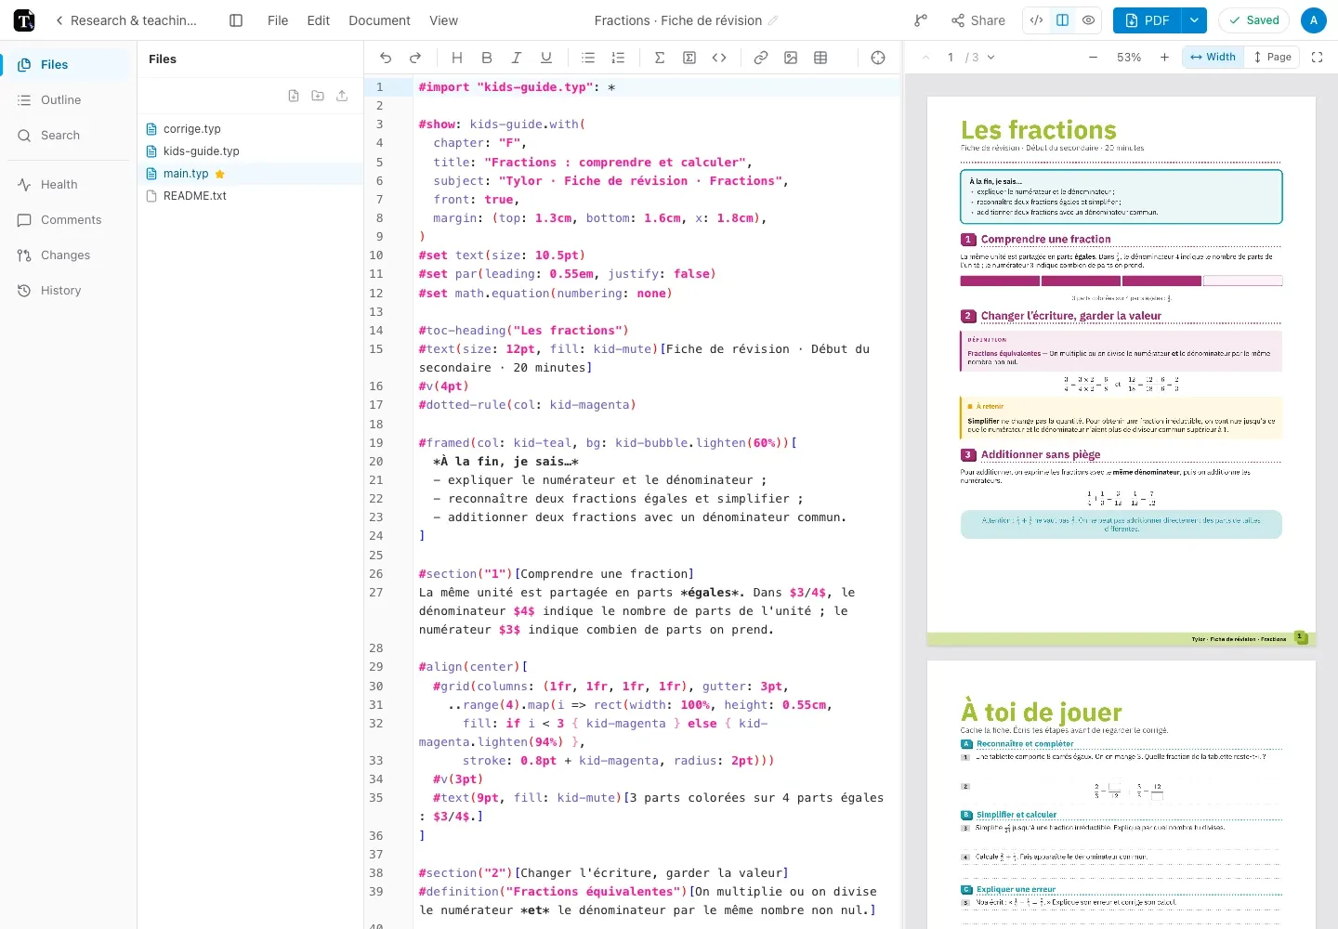Screen dimensions: 1338x929
Task: Insert a code block
Action: click(719, 58)
